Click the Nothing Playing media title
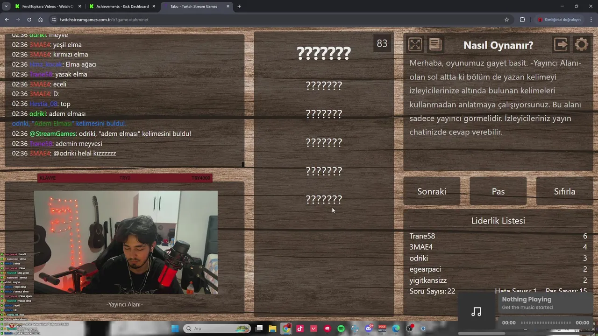Image resolution: width=598 pixels, height=336 pixels. [527, 300]
